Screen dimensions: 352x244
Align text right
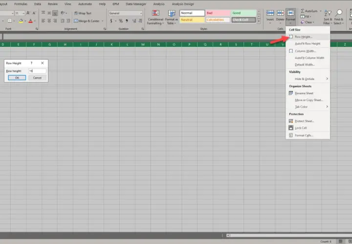pos(55,21)
